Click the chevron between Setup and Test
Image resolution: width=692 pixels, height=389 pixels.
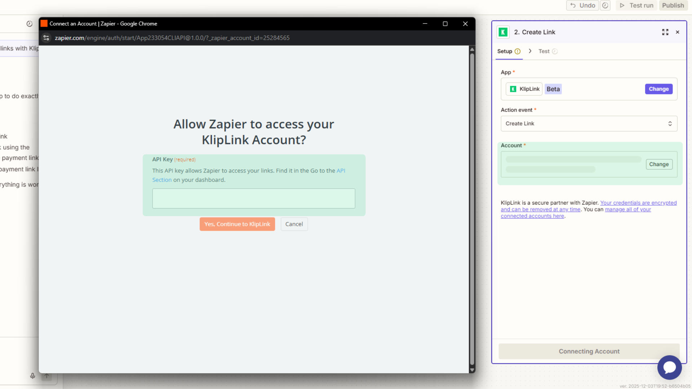click(x=530, y=51)
